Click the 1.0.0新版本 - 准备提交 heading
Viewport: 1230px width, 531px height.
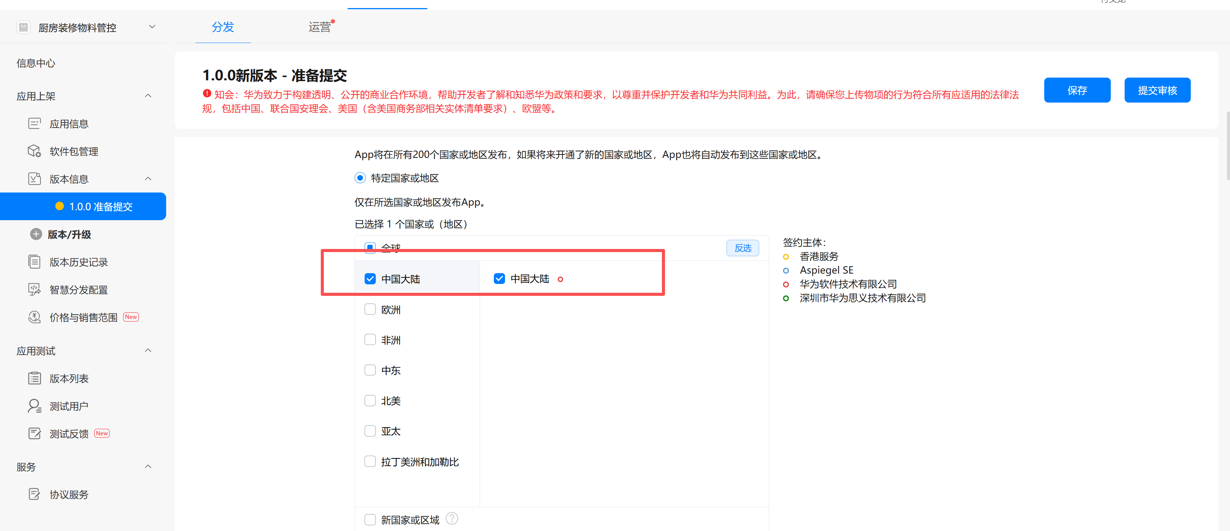[x=275, y=75]
